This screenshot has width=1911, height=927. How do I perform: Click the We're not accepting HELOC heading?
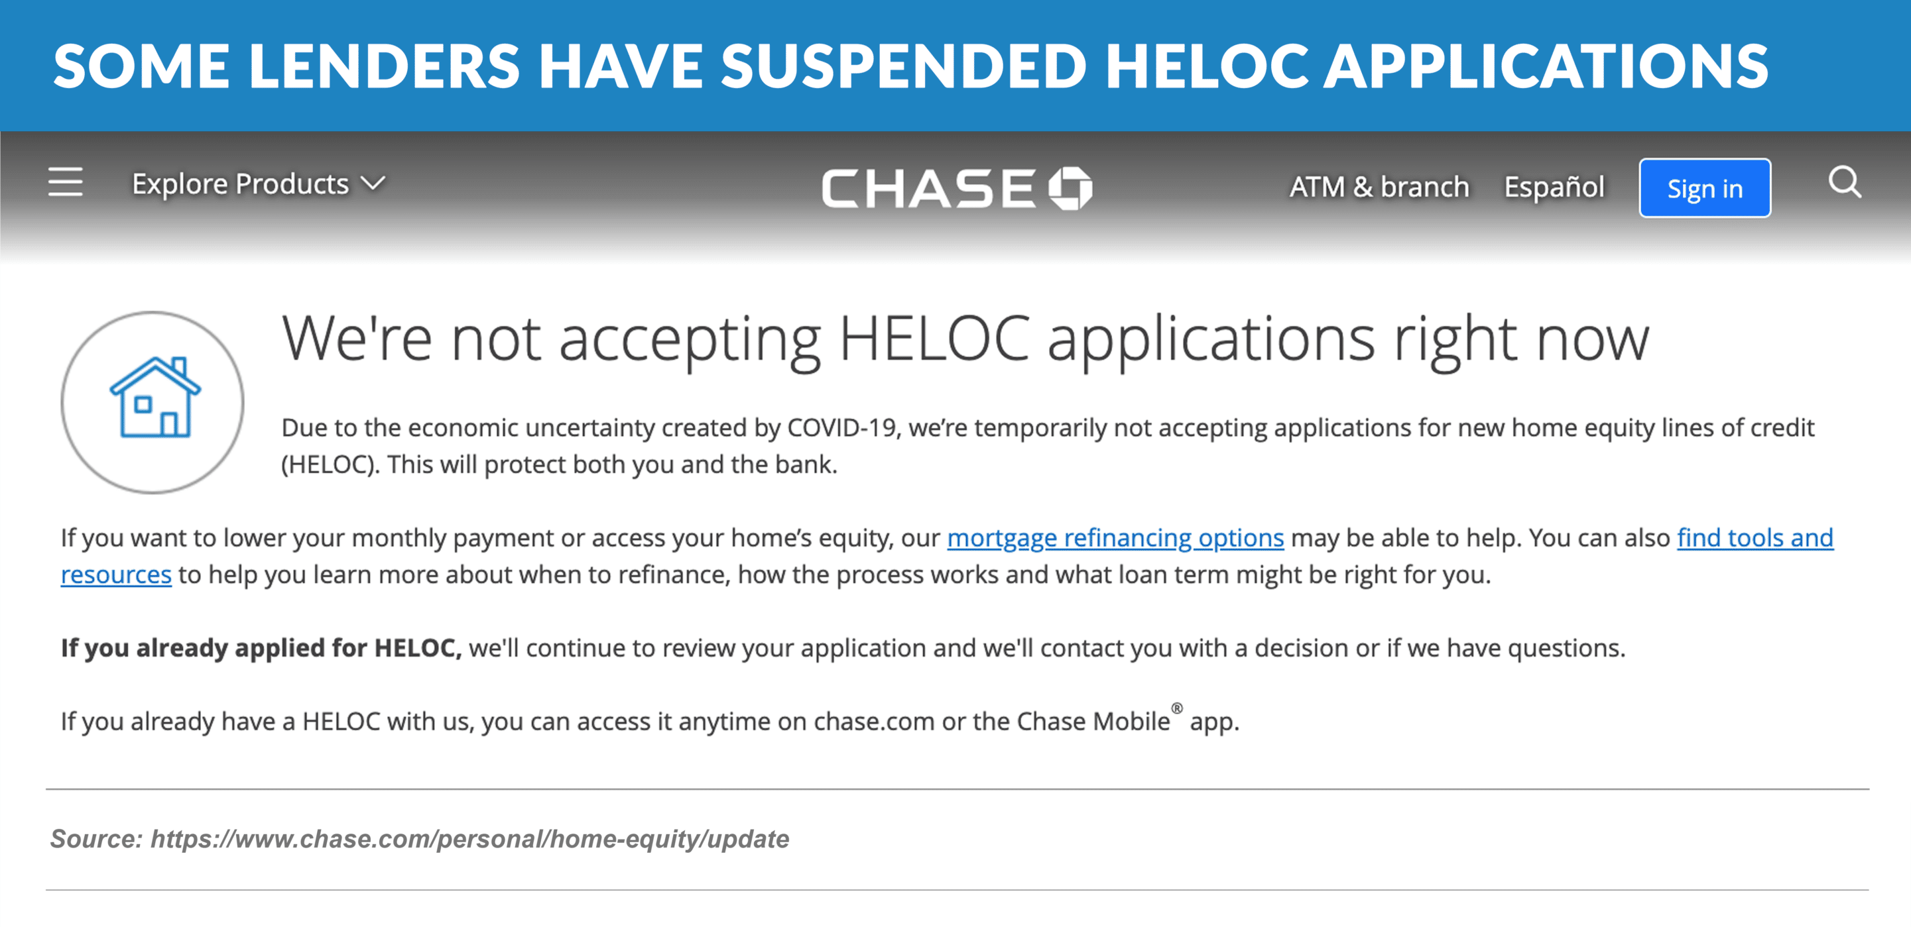964,340
